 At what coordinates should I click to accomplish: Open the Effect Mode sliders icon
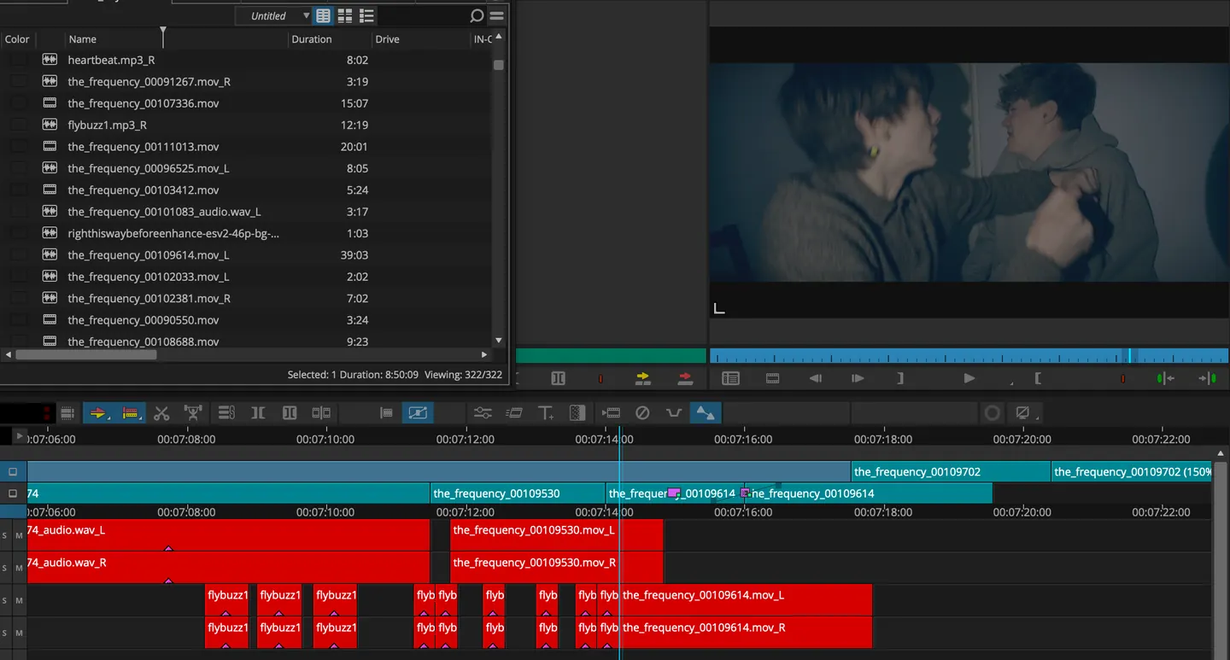(483, 413)
